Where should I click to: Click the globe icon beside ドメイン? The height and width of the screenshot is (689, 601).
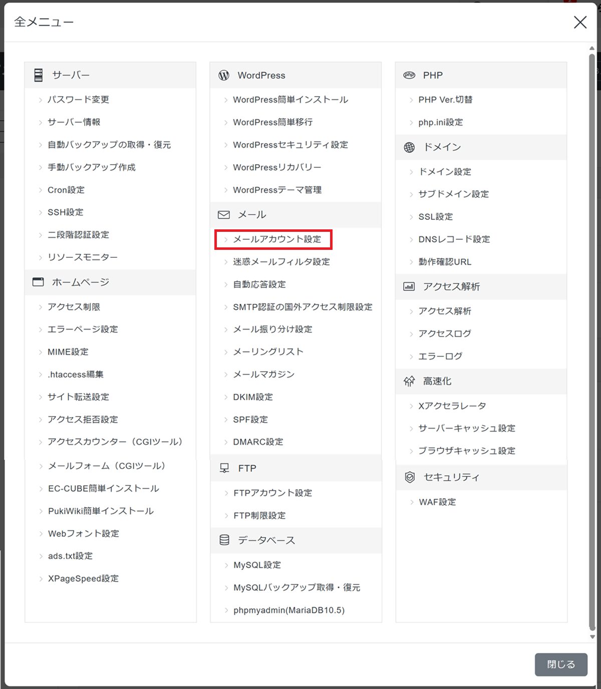[x=409, y=147]
